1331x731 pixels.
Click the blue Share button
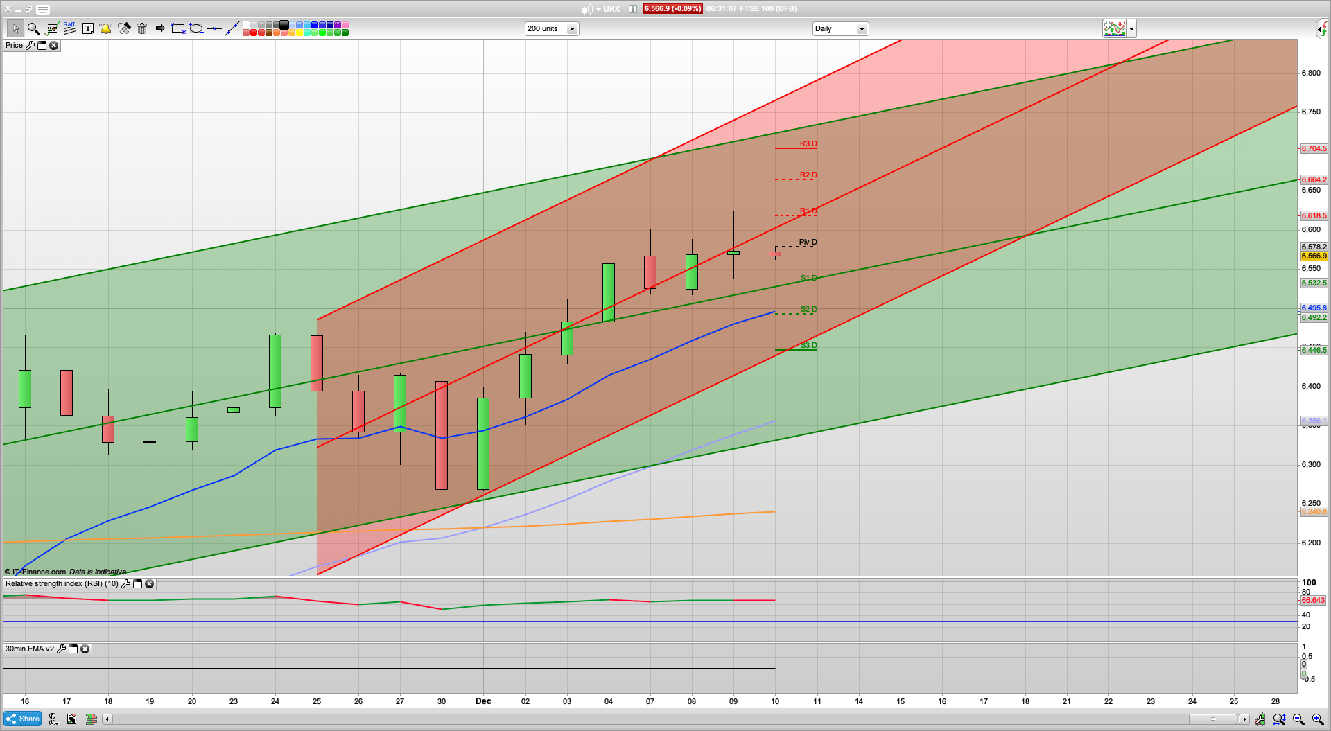(x=22, y=719)
